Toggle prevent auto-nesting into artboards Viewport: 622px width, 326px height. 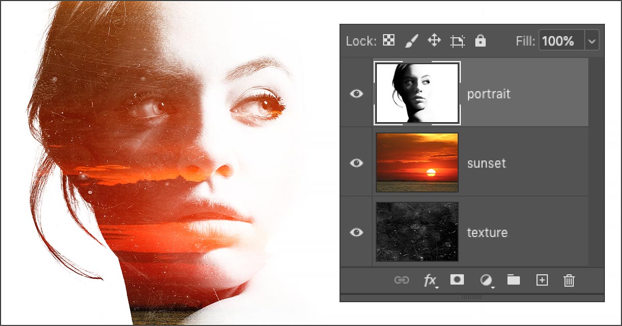[458, 41]
